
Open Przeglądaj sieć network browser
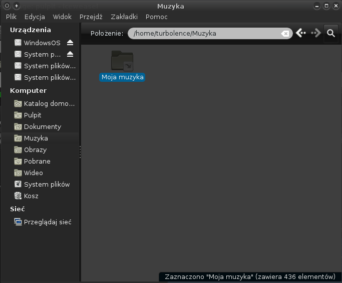coord(47,222)
